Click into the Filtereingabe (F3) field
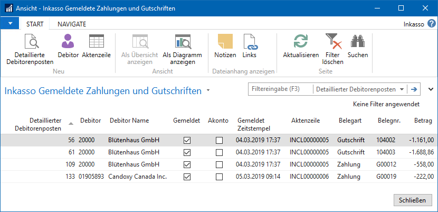 [x=281, y=89]
